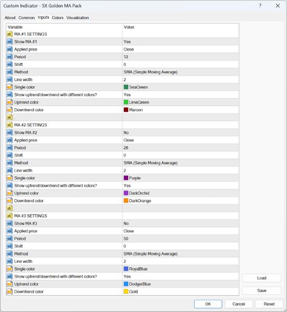This screenshot has width=287, height=312.
Task: Click the color icon beside MA #3 Downtrend color
Action: pyautogui.click(x=9, y=292)
